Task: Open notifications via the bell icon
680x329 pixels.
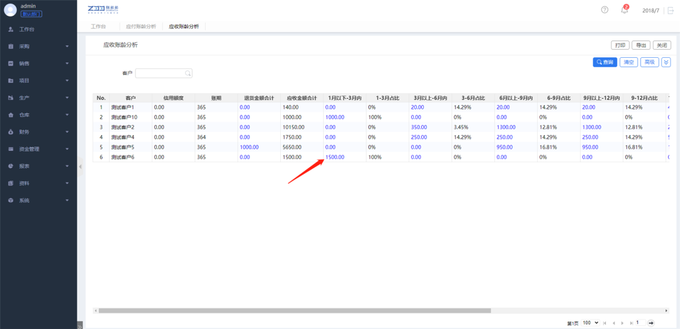Action: 624,10
